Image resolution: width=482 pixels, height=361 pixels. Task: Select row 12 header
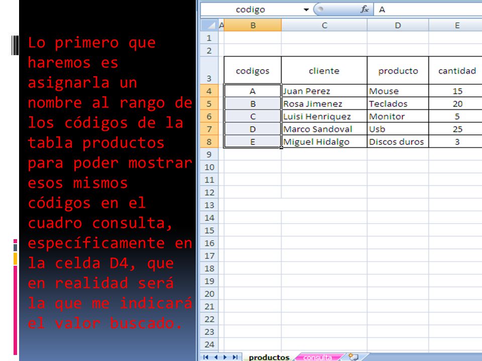[209, 192]
